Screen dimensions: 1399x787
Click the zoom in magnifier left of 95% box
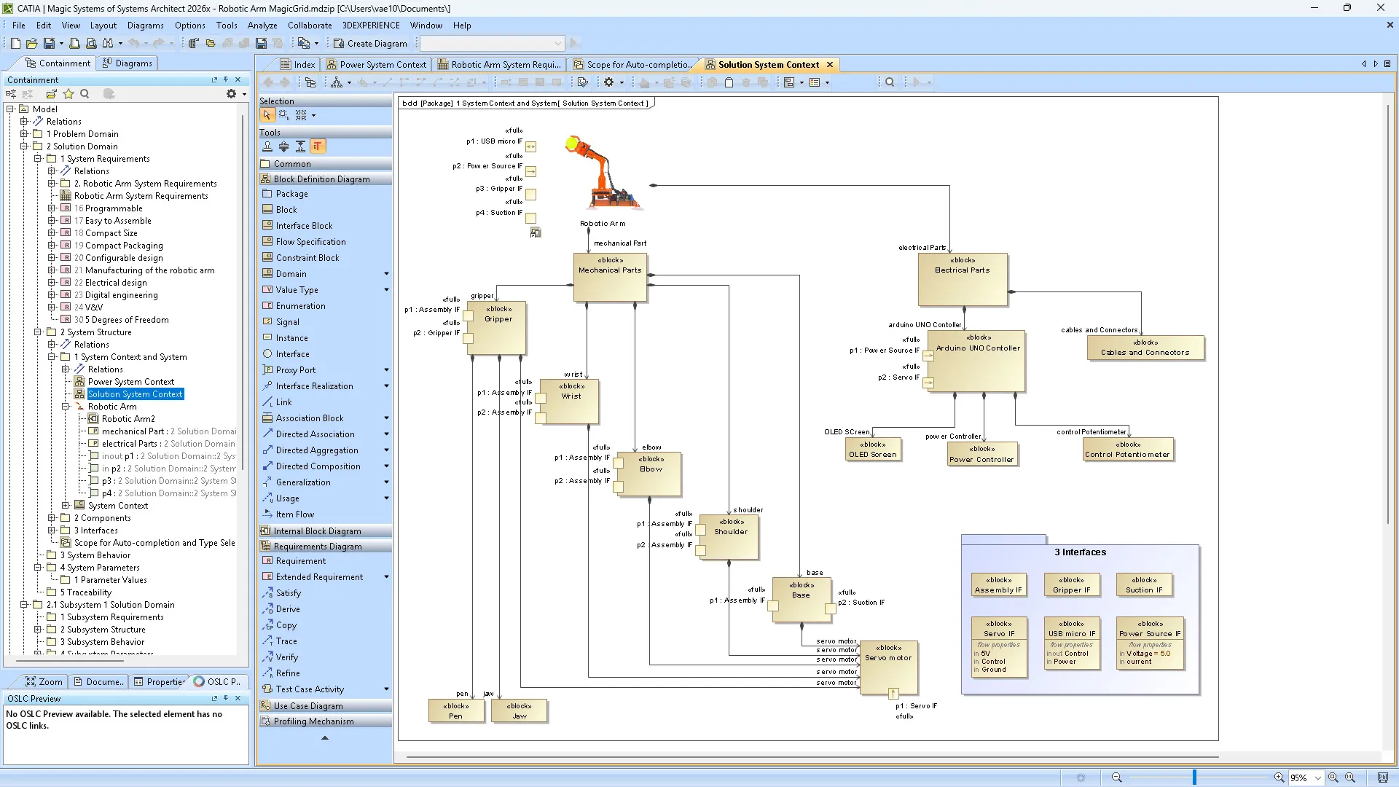click(x=1279, y=778)
